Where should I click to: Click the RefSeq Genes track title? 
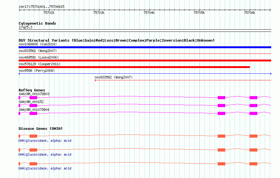(x=32, y=90)
